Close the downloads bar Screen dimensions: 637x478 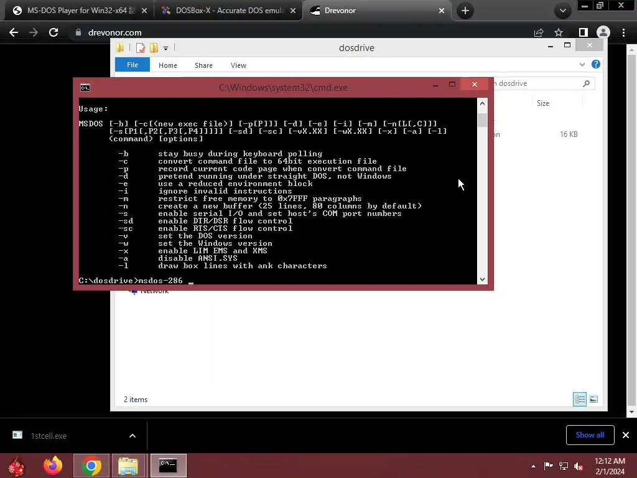click(x=626, y=435)
